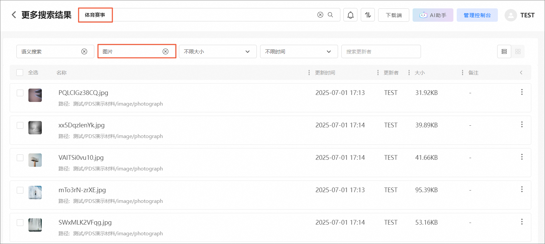Focus the 搜索更新者 input field
This screenshot has height=244, width=545.
pos(381,51)
